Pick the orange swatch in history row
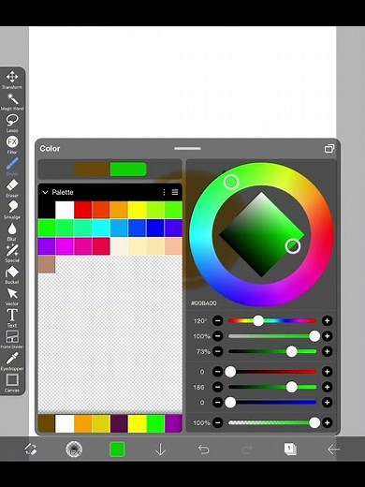The image size is (365, 487). (83, 423)
